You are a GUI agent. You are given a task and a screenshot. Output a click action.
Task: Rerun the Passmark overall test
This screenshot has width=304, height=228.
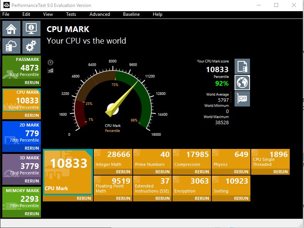click(32, 83)
